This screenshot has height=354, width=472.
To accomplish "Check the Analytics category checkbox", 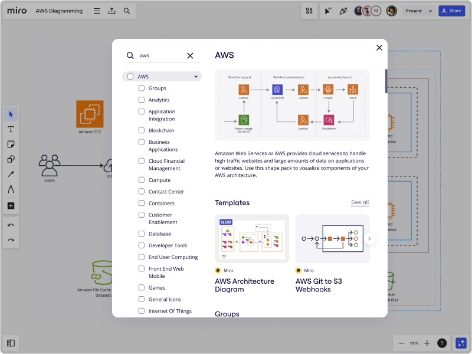I will 141,100.
